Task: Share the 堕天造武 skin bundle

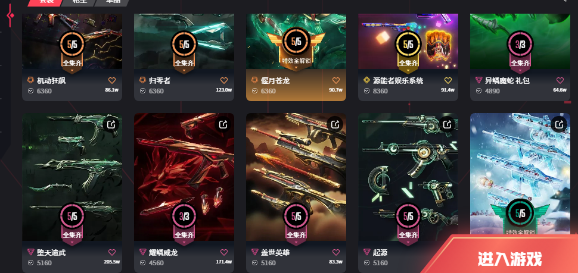Action: [x=111, y=124]
